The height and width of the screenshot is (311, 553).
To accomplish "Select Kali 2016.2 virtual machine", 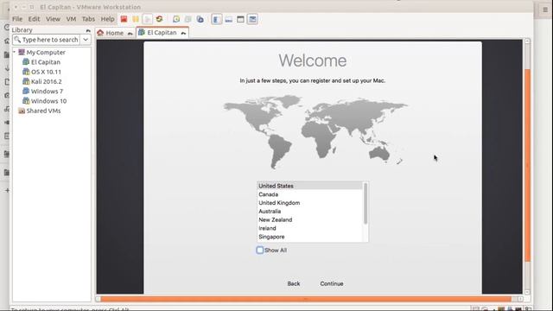I will point(46,81).
